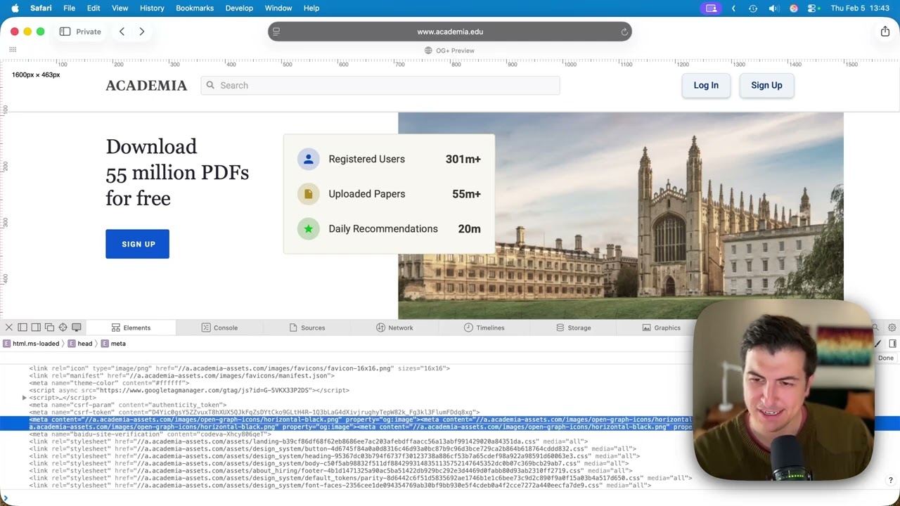
Task: Switch to the Console tab
Action: [x=219, y=327]
